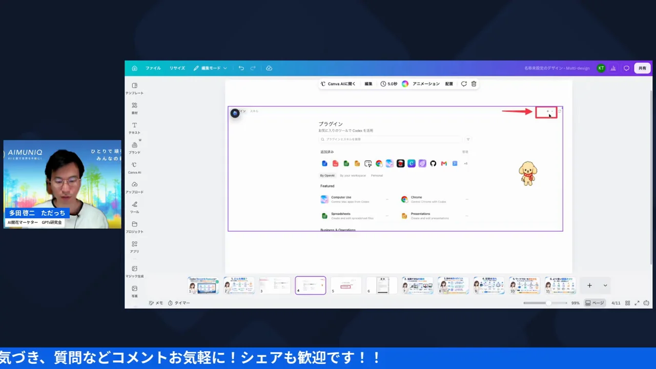The height and width of the screenshot is (369, 656).
Task: Open the プロジェクト projects panel
Action: [x=134, y=227]
